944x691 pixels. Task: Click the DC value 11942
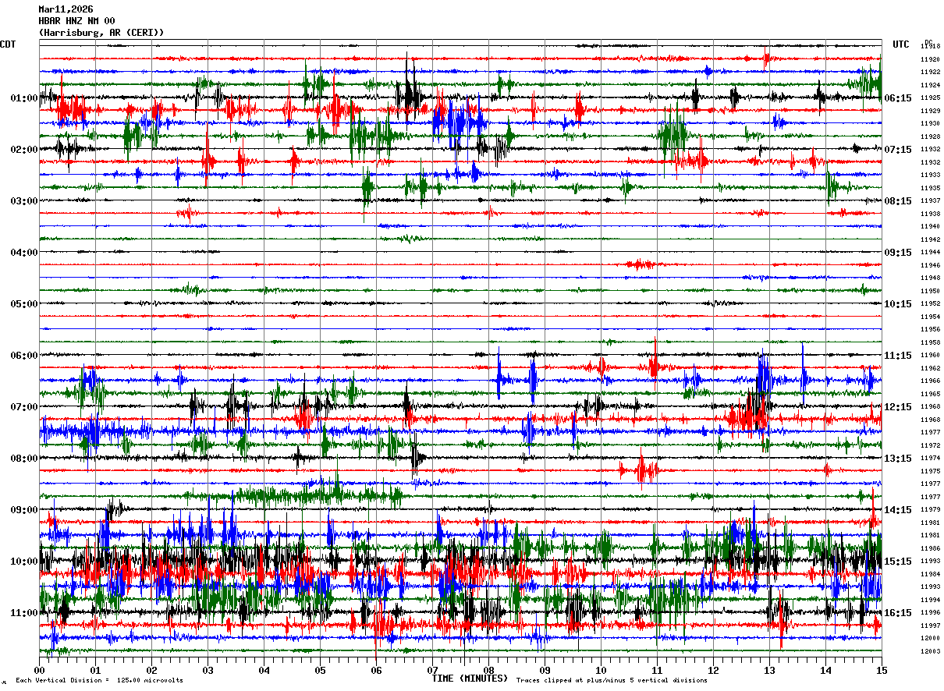tap(930, 239)
